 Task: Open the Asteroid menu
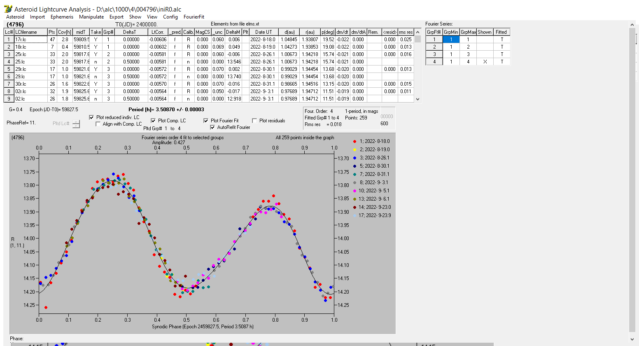15,17
